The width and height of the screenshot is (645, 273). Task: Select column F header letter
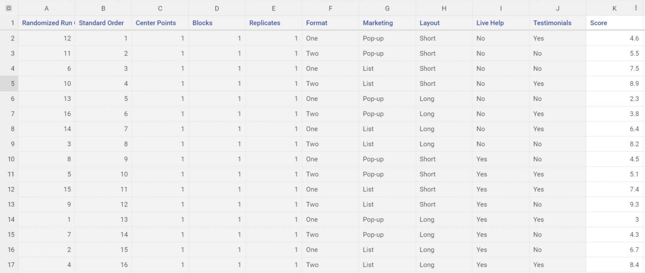[330, 8]
